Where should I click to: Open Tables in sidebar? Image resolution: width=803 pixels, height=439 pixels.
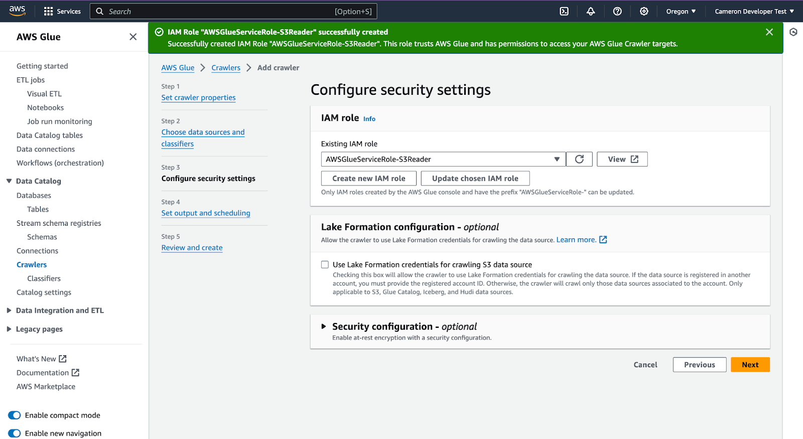[x=38, y=209]
